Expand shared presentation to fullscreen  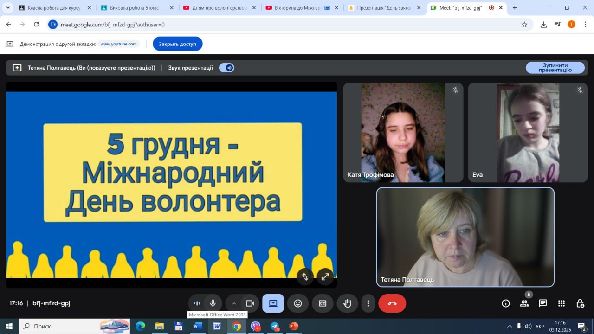click(325, 277)
